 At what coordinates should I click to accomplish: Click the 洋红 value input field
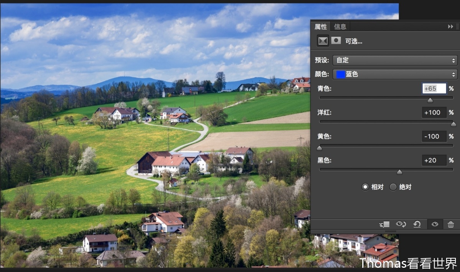434,113
